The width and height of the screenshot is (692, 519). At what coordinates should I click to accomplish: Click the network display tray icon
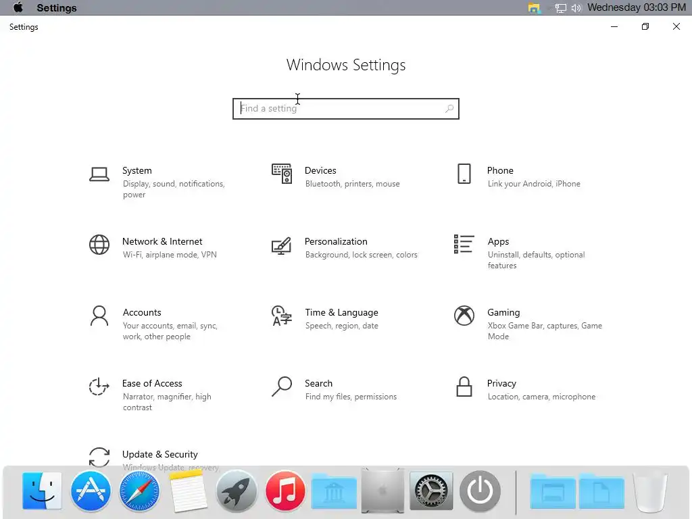click(x=560, y=8)
